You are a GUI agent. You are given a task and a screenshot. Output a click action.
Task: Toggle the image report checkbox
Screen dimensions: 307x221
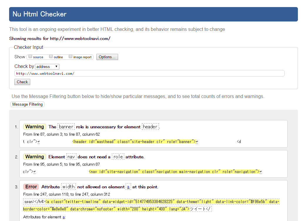pyautogui.click(x=71, y=57)
